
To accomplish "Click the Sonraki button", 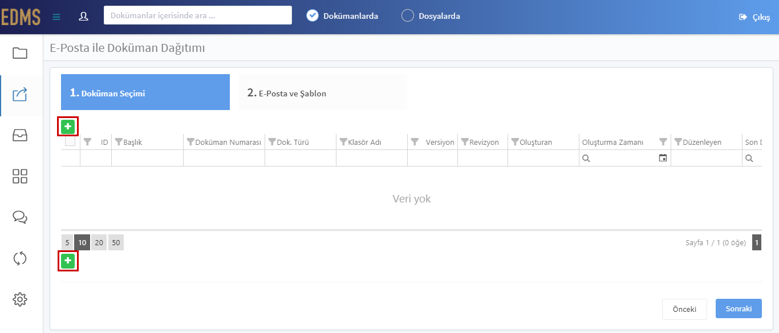I will coord(739,309).
